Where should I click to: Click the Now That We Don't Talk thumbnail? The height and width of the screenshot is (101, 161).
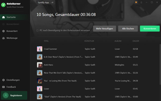(x=40, y=73)
